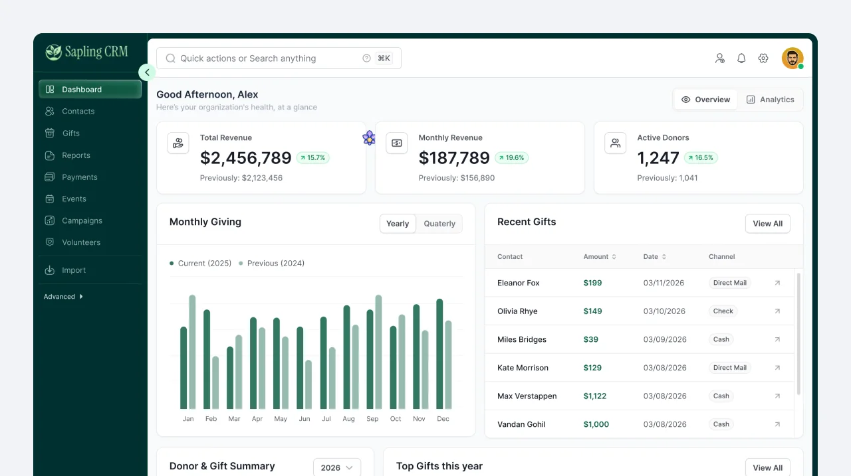Click the help question mark in search bar

click(366, 58)
